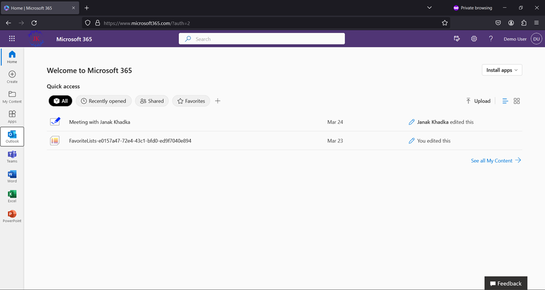Click 'You edited this' text
This screenshot has height=290, width=545.
point(434,141)
